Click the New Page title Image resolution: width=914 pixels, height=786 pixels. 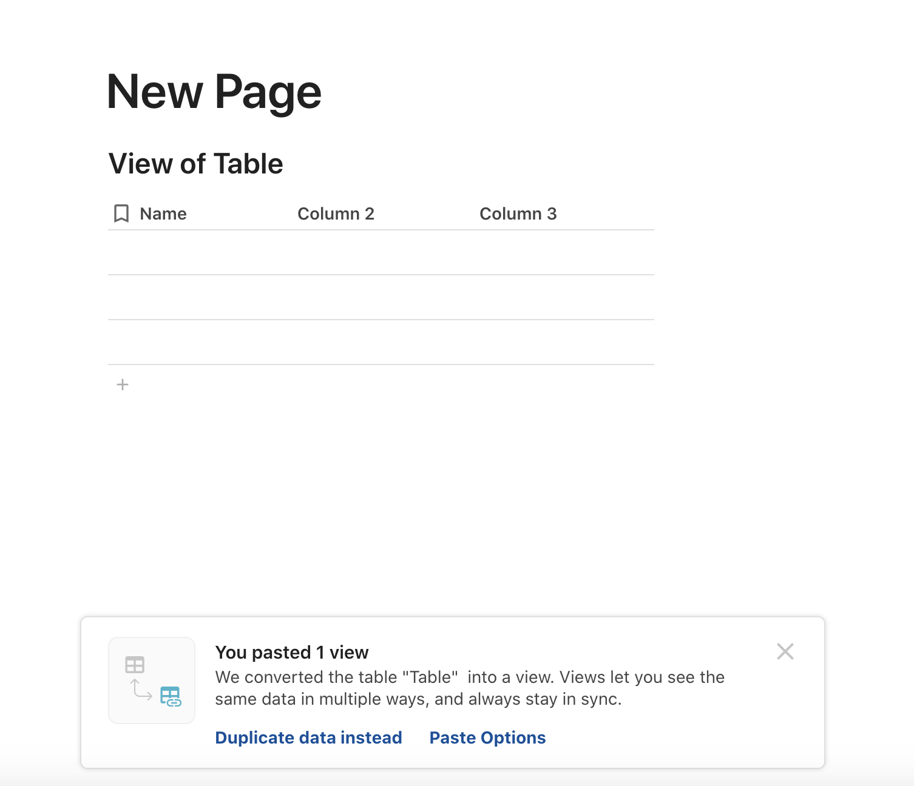pos(214,92)
